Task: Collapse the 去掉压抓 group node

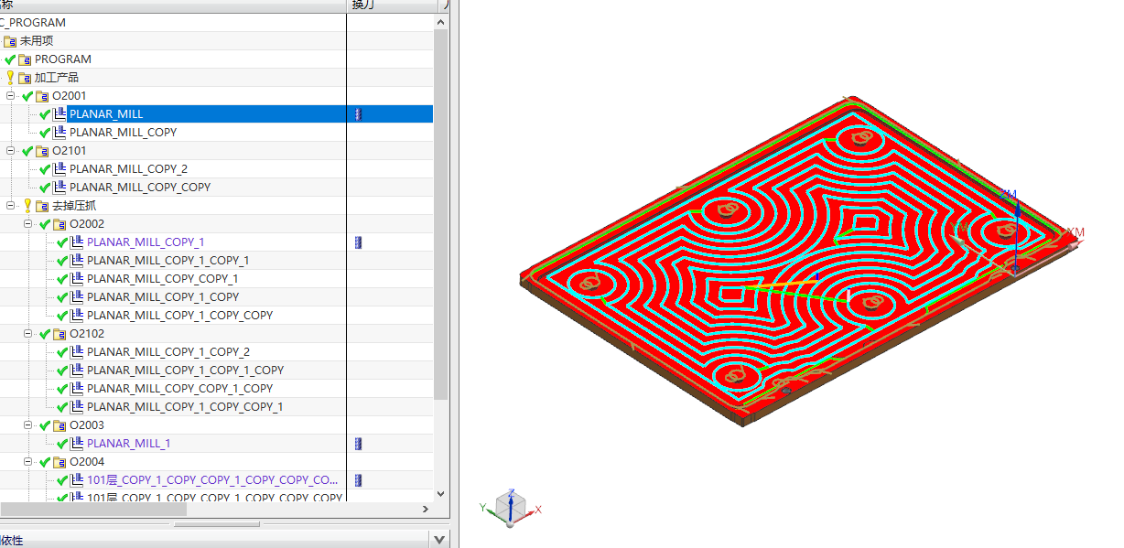Action: click(x=11, y=206)
